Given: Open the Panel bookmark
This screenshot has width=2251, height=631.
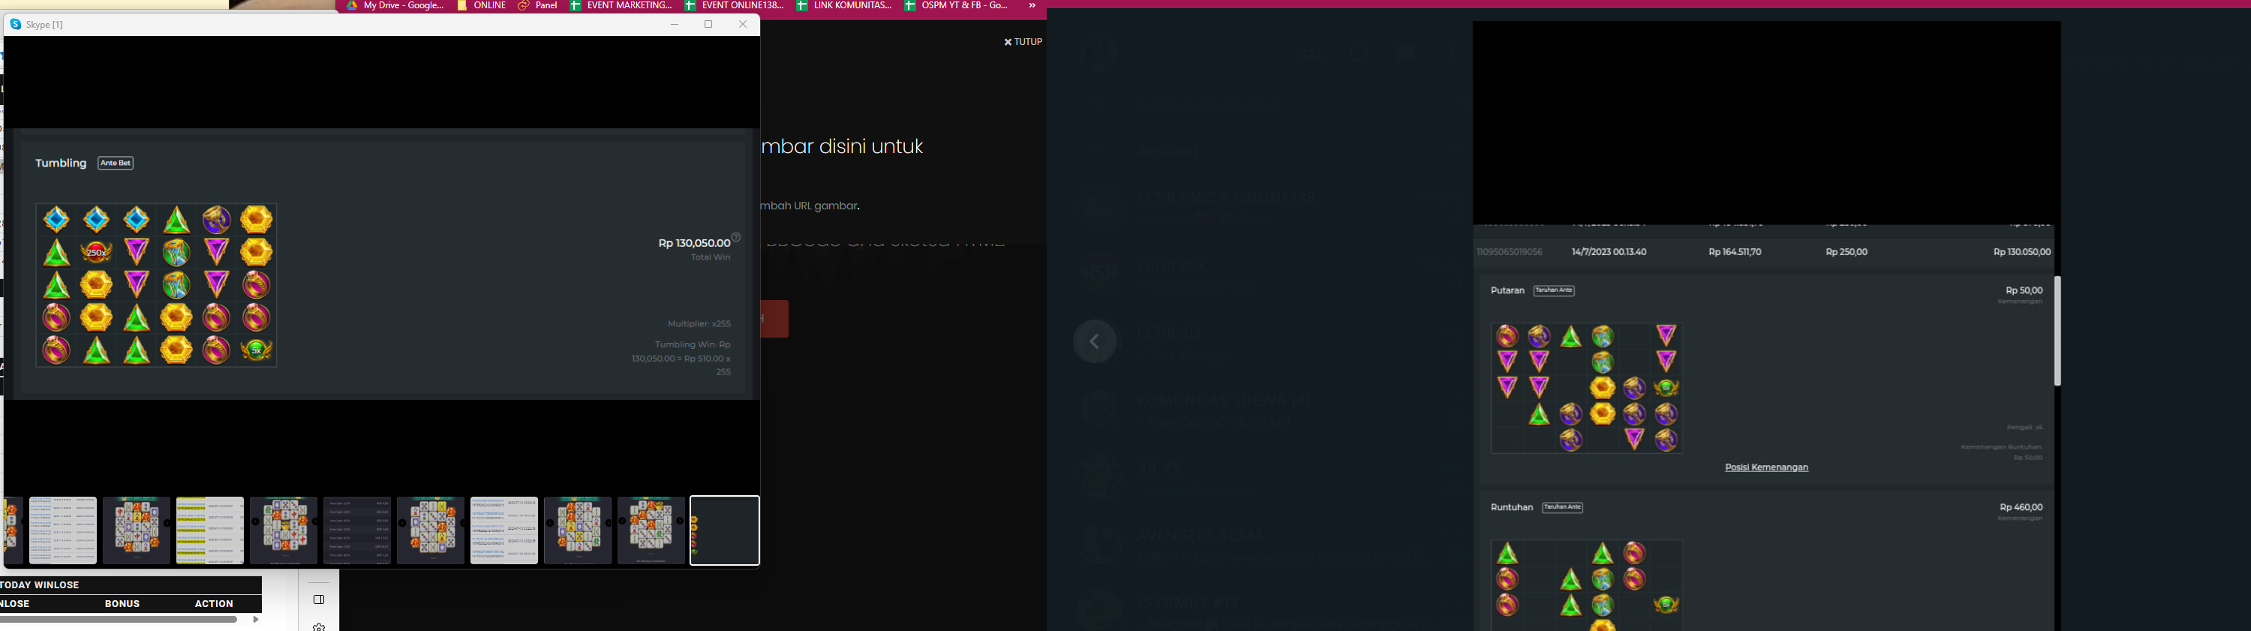Looking at the screenshot, I should (x=537, y=5).
